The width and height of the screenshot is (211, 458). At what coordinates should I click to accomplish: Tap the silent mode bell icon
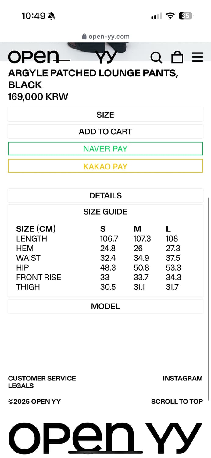51,16
